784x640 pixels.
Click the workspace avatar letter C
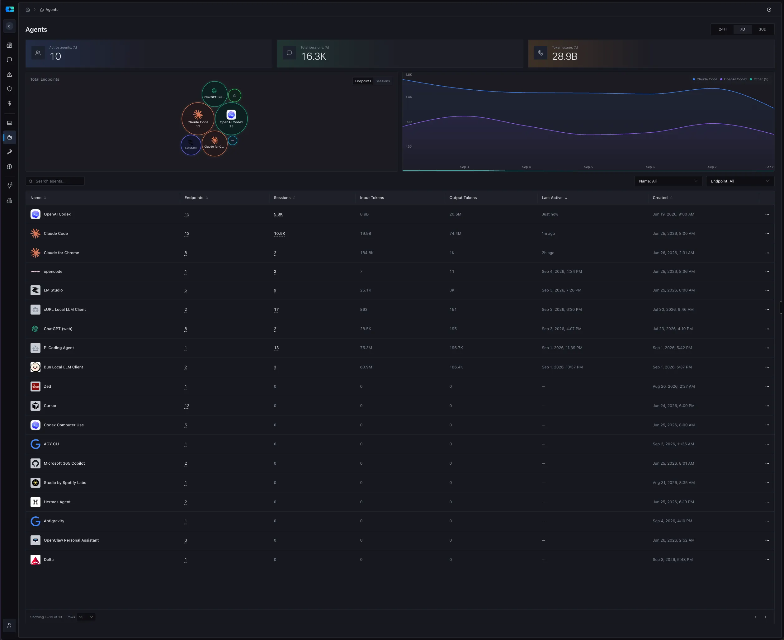10,26
